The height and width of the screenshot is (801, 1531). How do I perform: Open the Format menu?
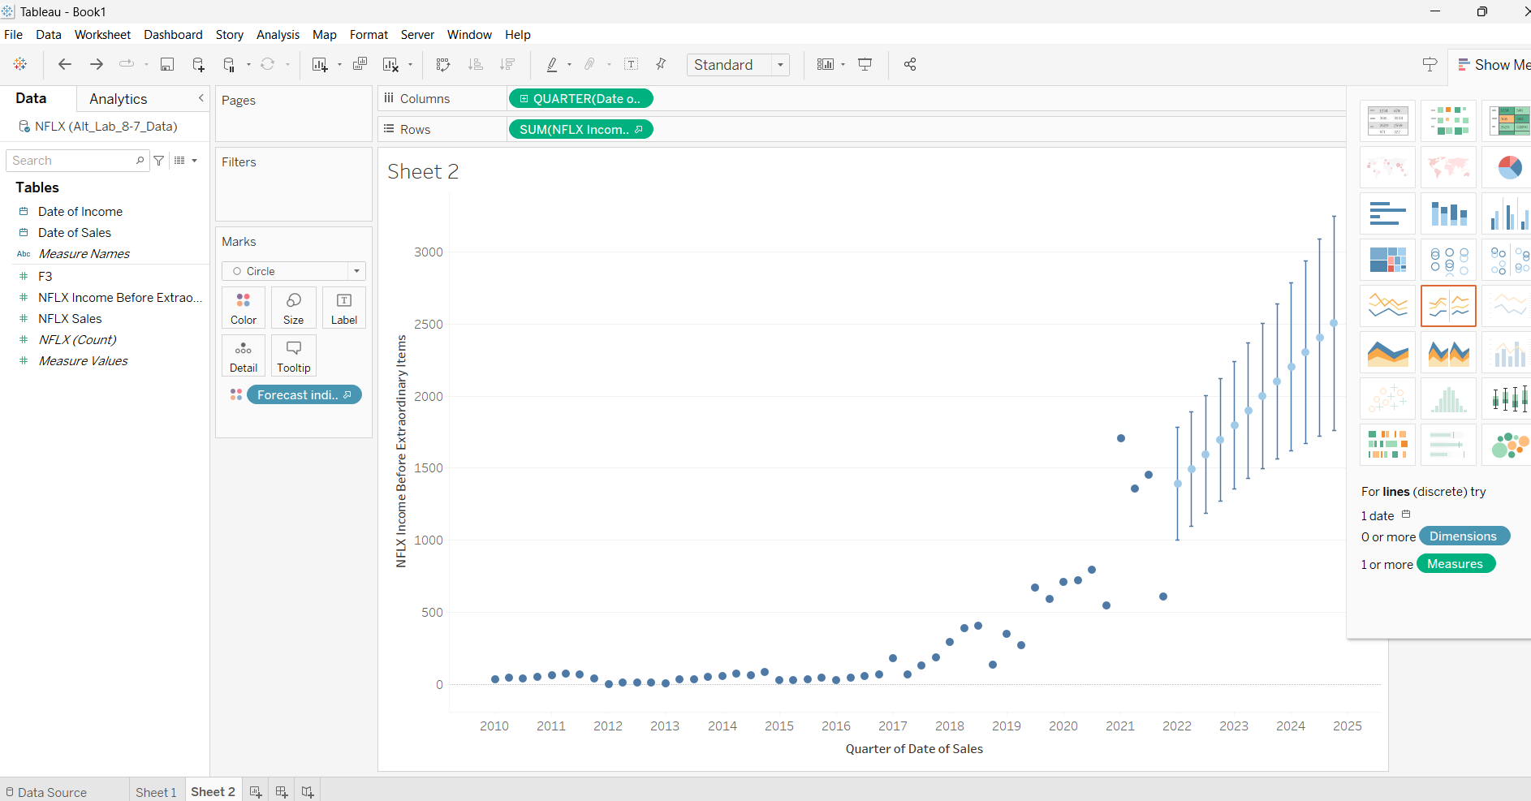tap(369, 35)
